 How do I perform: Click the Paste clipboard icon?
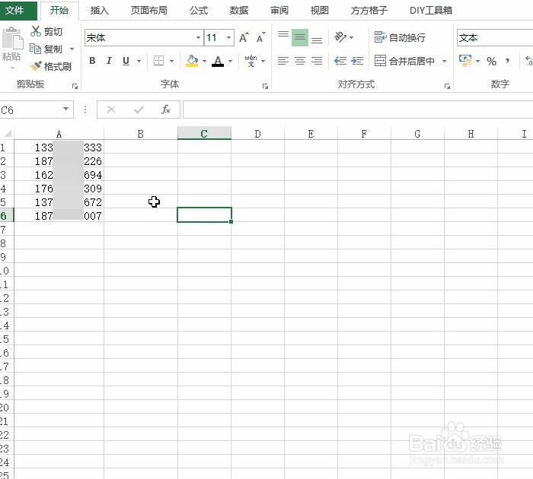[13, 37]
